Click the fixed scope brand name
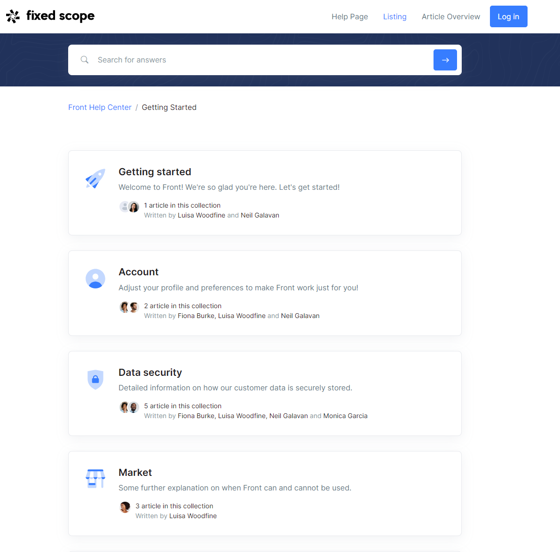Viewport: 560px width, 552px height. (60, 16)
